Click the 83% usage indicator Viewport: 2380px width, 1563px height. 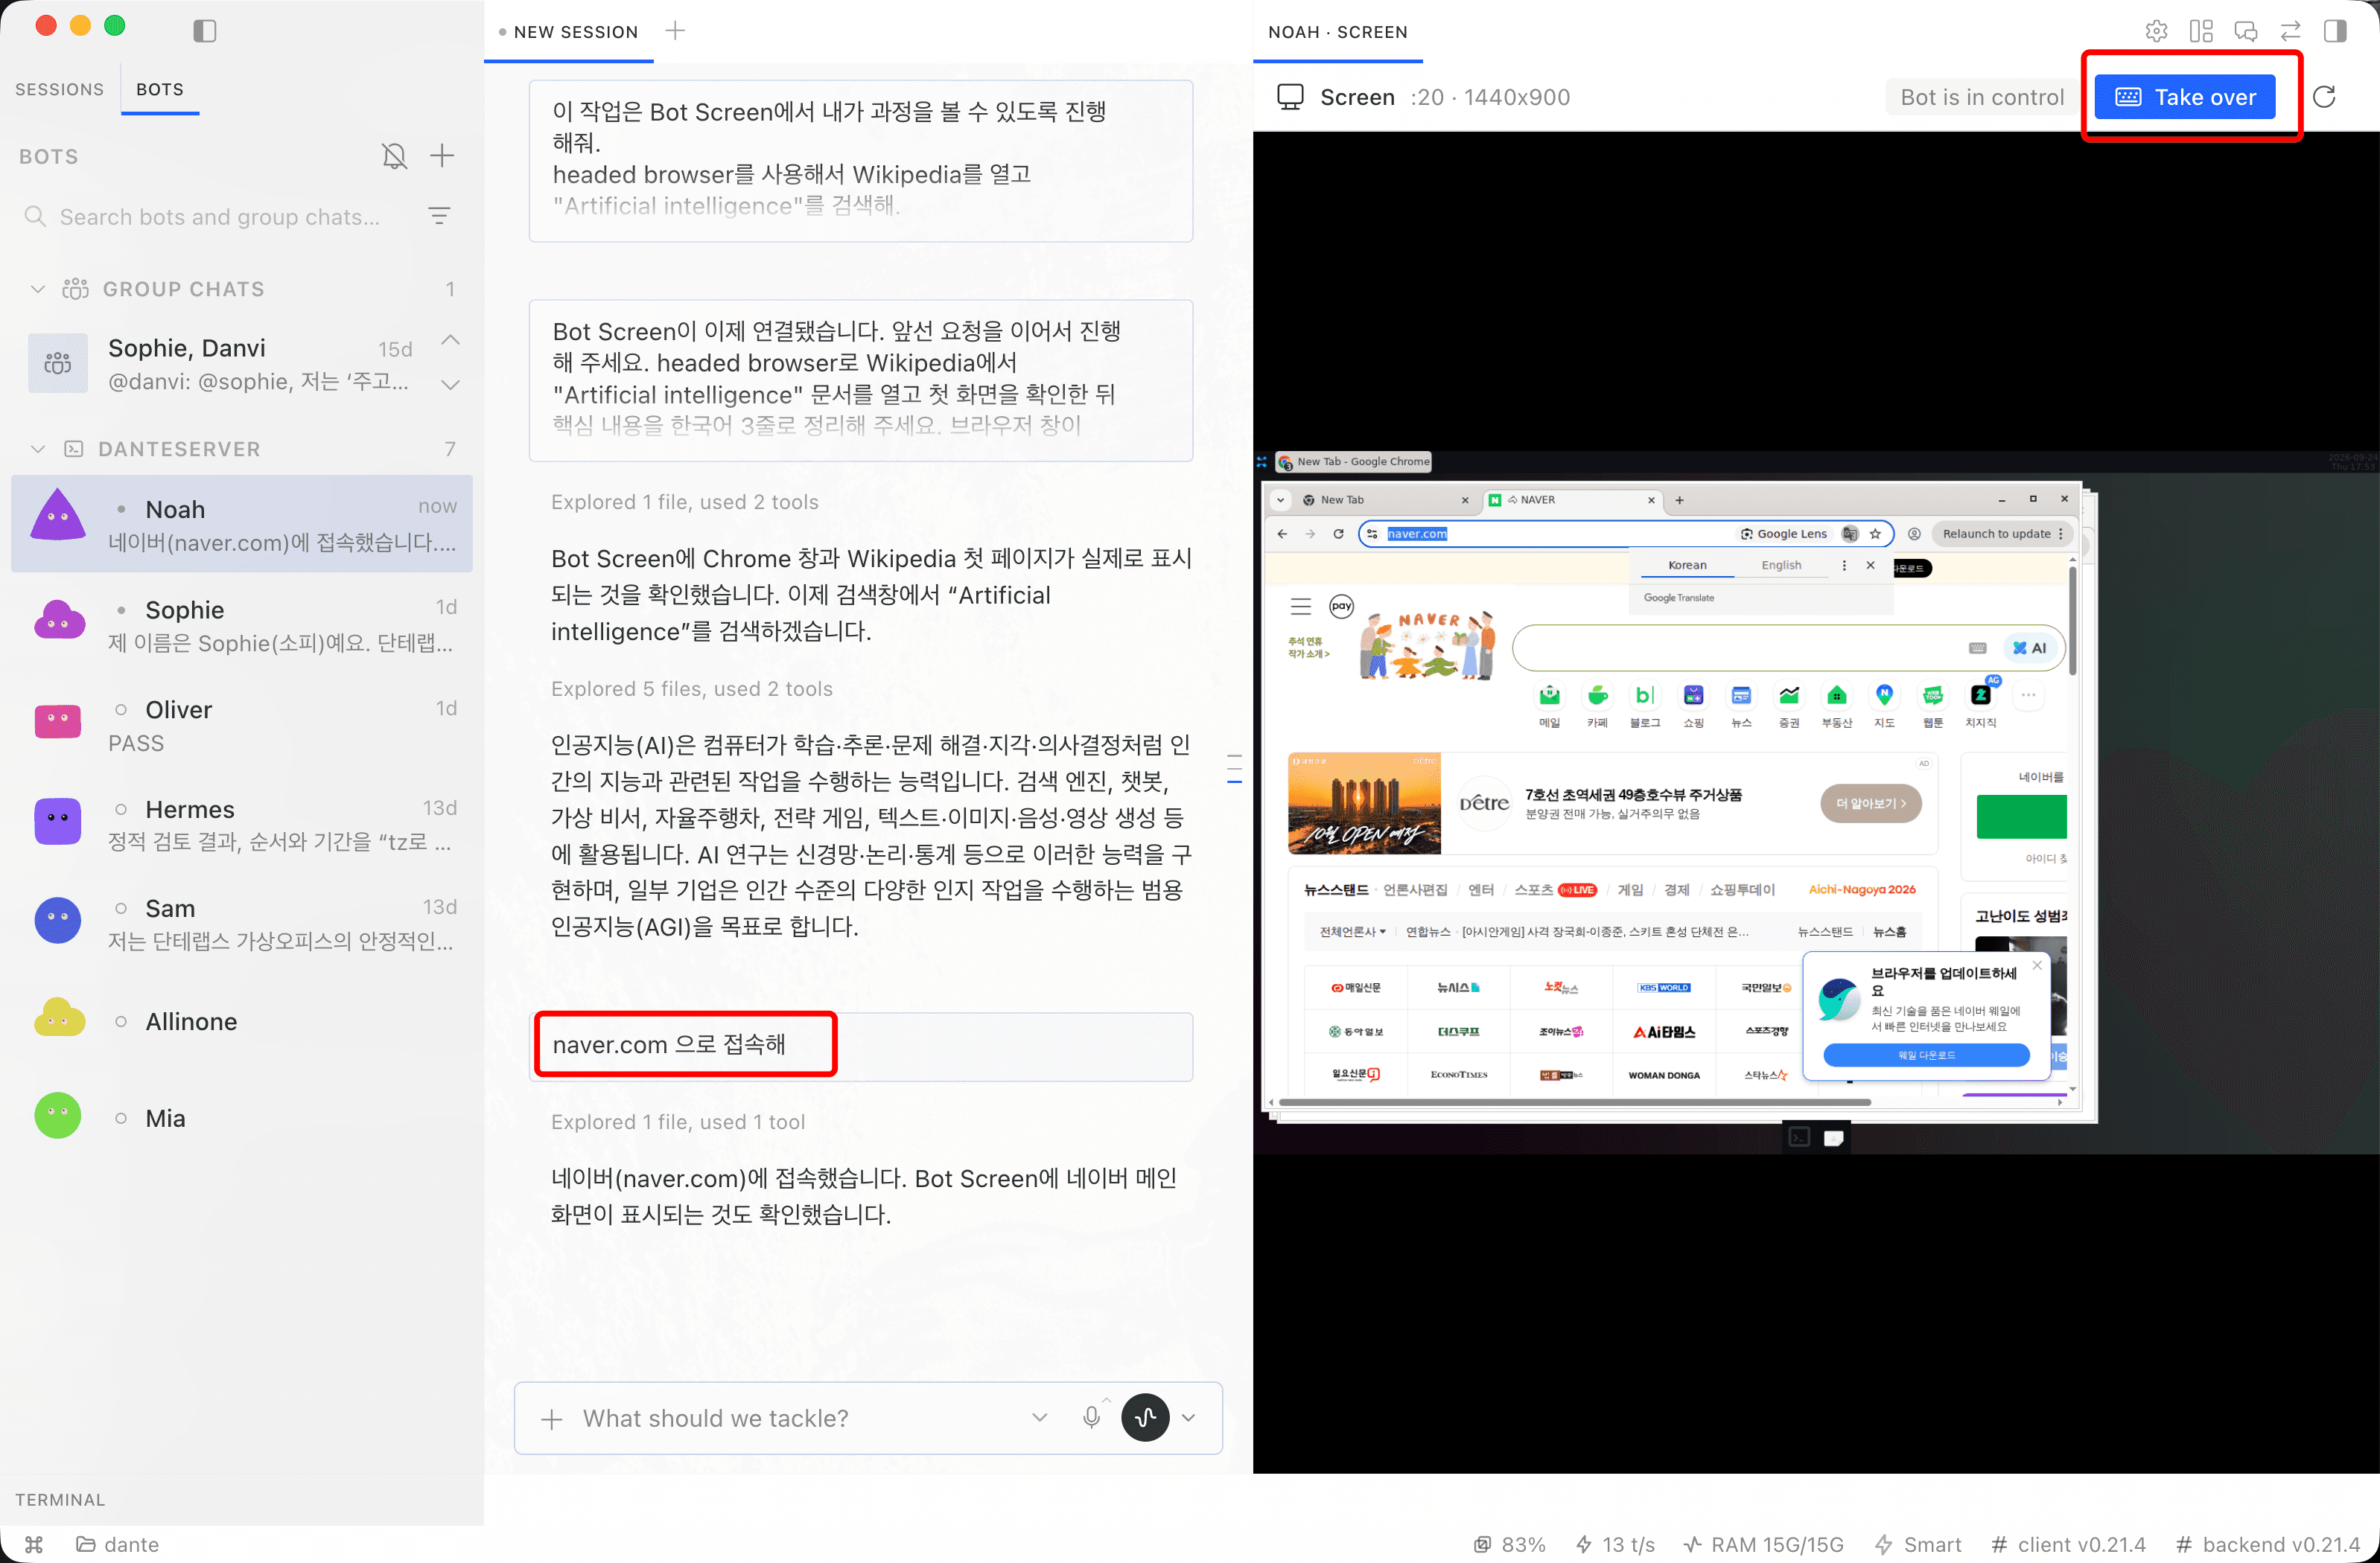[x=1510, y=1544]
